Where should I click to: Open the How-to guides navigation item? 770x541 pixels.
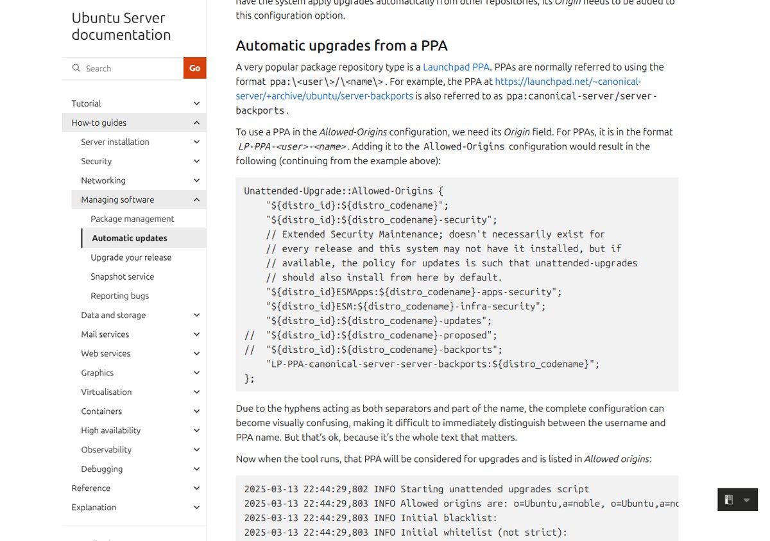[x=99, y=123]
